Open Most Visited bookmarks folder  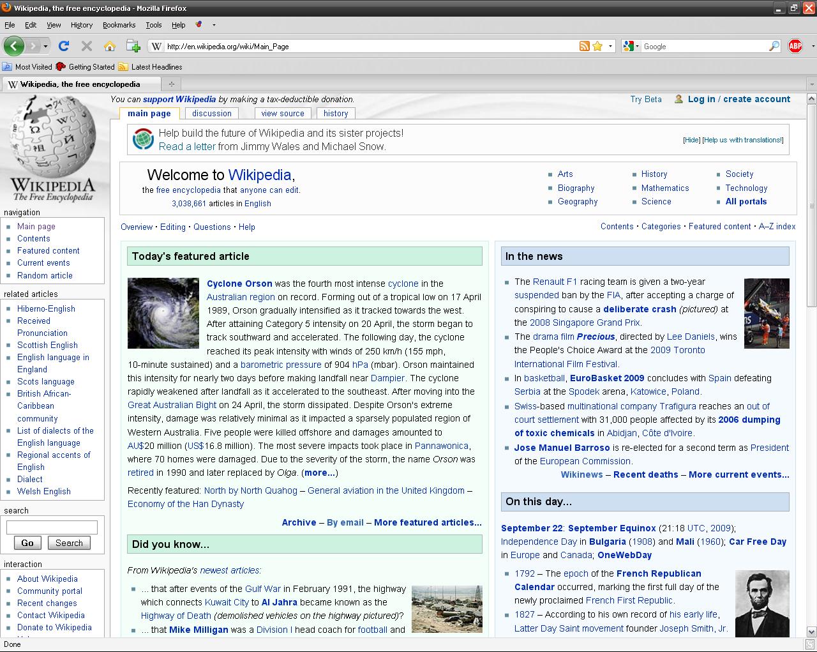pos(27,66)
